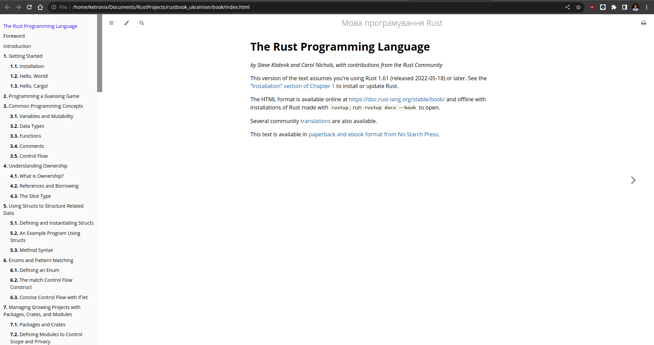The width and height of the screenshot is (654, 345).
Task: Toggle the browser side panel
Action: pos(625,7)
